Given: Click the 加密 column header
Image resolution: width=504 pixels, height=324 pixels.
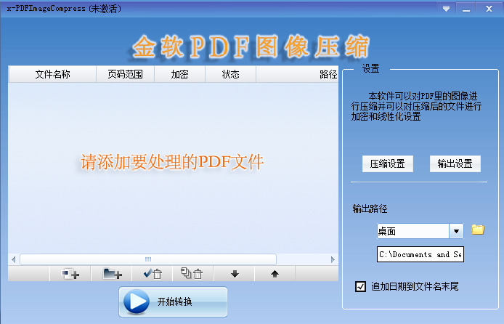Looking at the screenshot, I should click(x=179, y=74).
